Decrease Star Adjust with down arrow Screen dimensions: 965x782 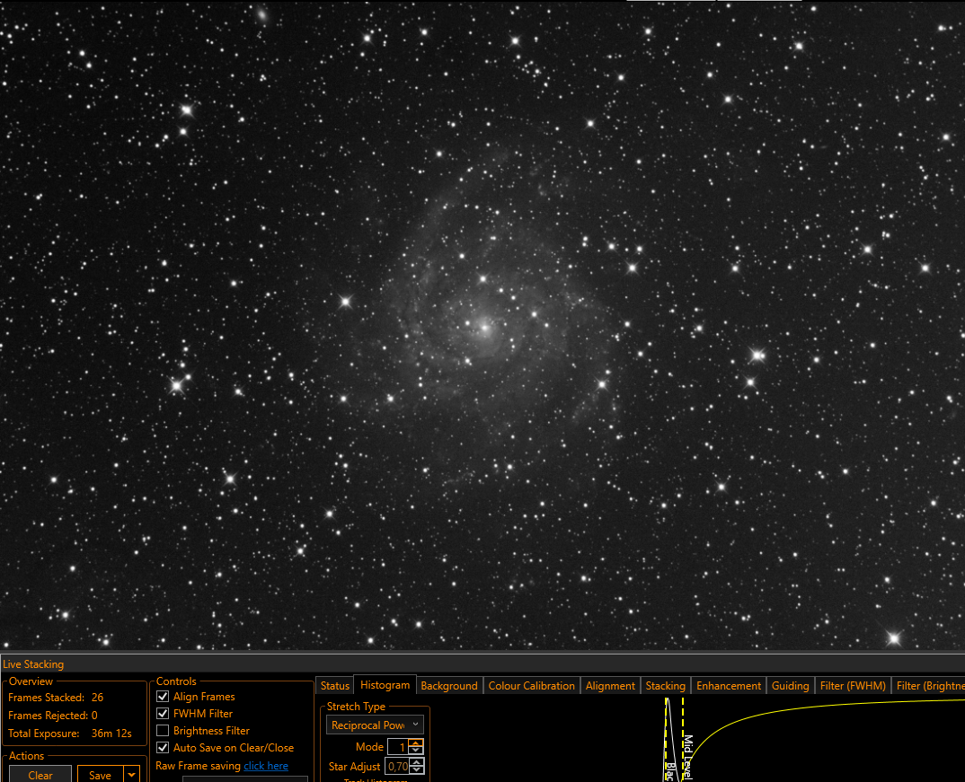point(417,770)
